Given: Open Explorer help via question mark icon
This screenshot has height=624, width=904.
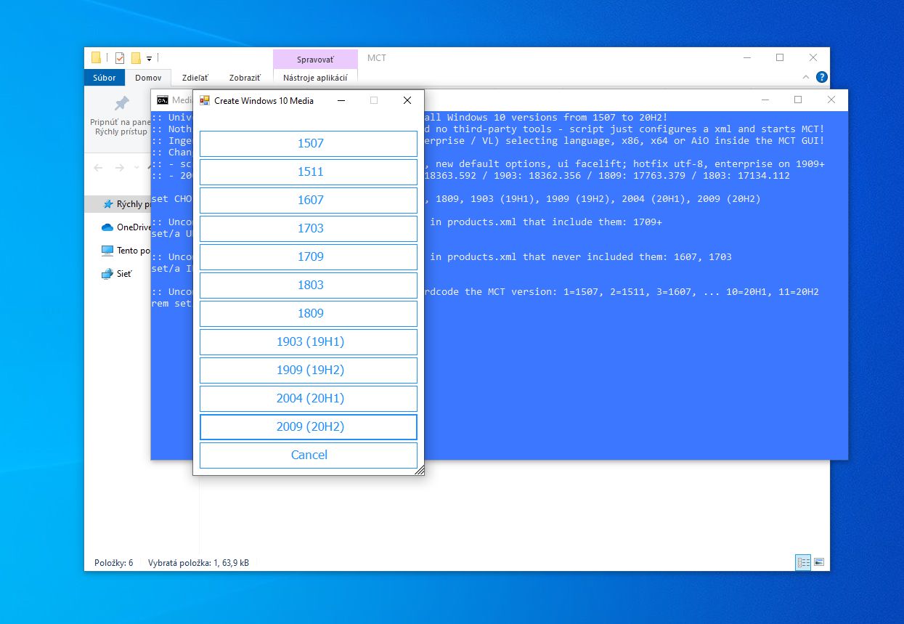Looking at the screenshot, I should click(821, 77).
